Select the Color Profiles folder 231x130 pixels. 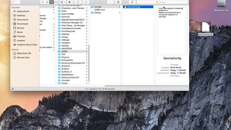tap(67, 14)
